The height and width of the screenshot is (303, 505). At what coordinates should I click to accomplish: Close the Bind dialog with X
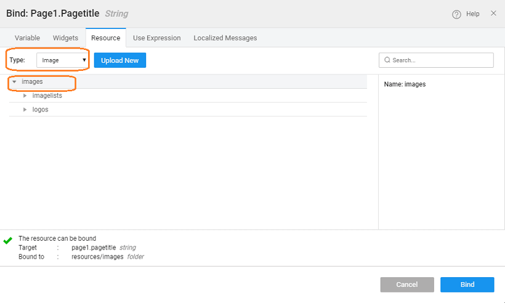(493, 13)
